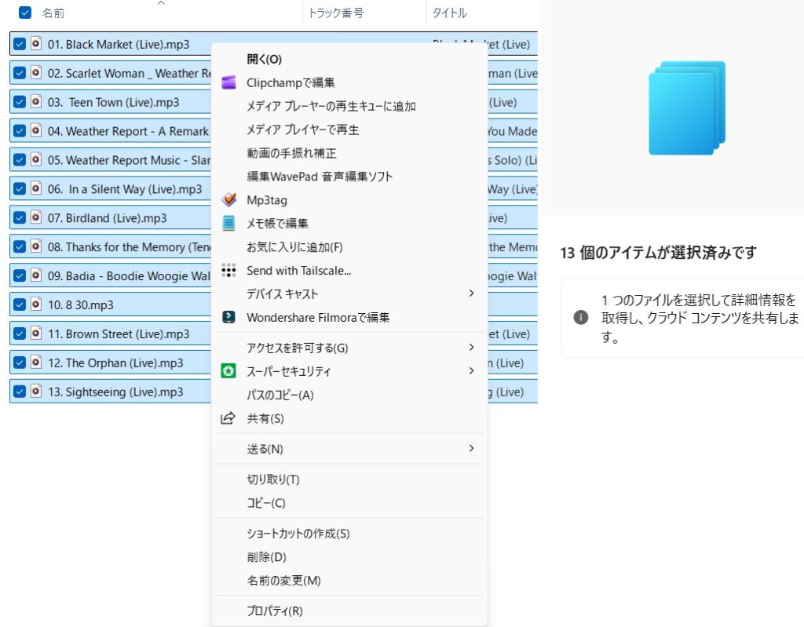
Task: Click the 削除(D) menu entry
Action: 266,557
